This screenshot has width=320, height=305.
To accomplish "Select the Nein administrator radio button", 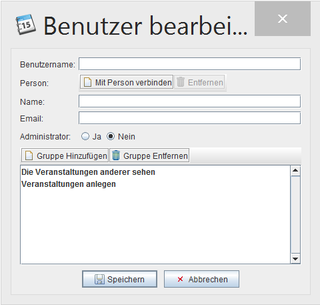I will (111, 136).
